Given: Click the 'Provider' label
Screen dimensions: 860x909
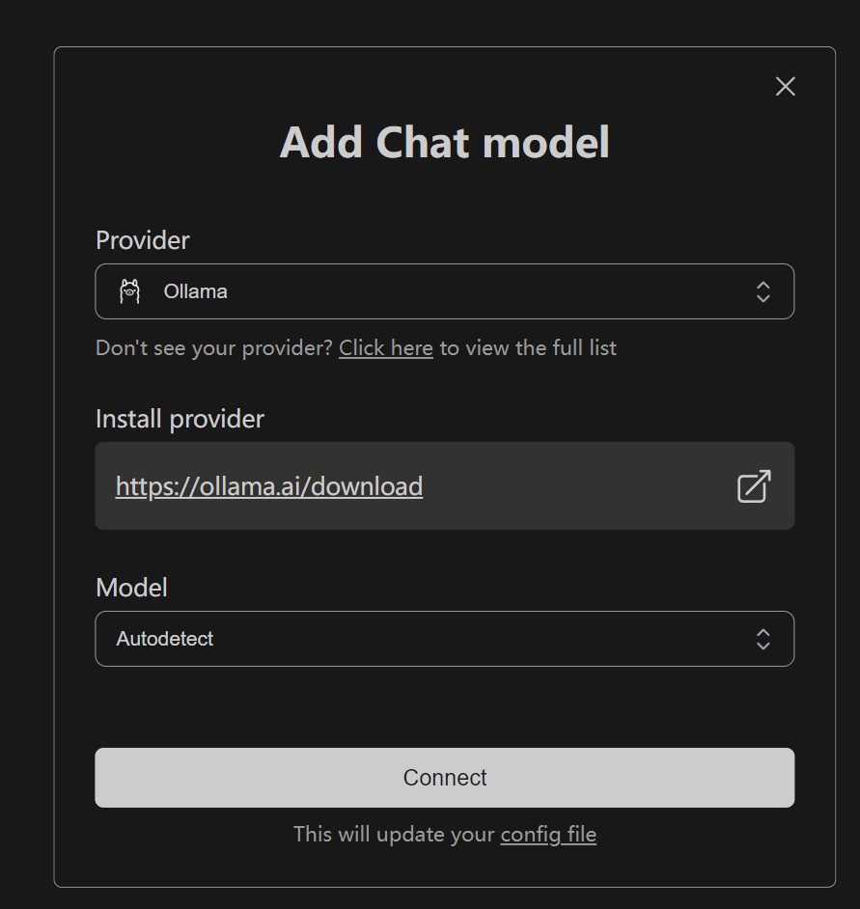Looking at the screenshot, I should click(x=143, y=240).
